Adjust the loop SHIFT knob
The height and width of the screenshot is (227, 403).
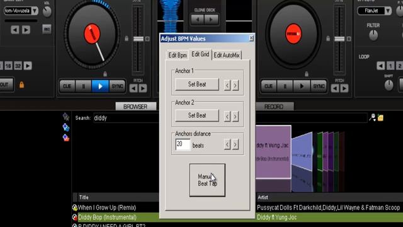(x=389, y=85)
